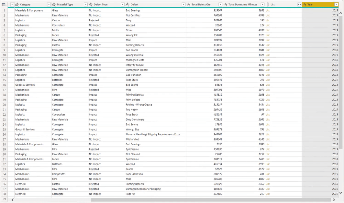Open the Year column filter dropdown
Screen dimensions: 344x203
click(336, 5)
